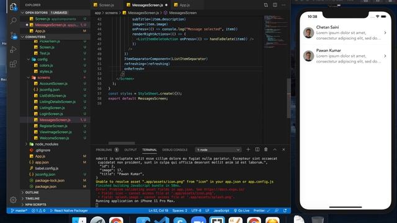Expand the Outline section
This screenshot has height=223, width=397.
(x=55, y=193)
